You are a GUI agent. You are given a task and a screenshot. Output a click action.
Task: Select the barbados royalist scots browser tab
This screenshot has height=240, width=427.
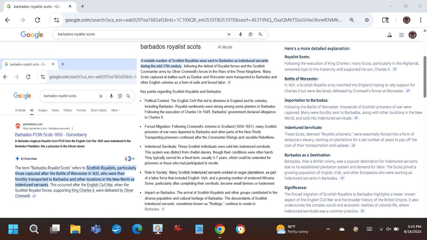pyautogui.click(x=37, y=6)
